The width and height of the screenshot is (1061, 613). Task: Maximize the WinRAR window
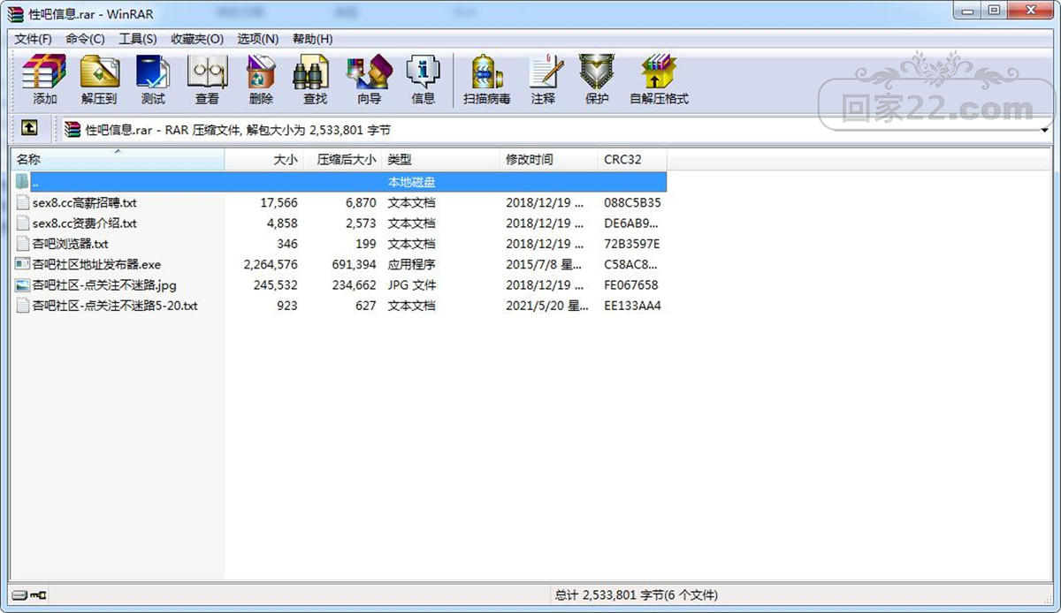point(995,11)
